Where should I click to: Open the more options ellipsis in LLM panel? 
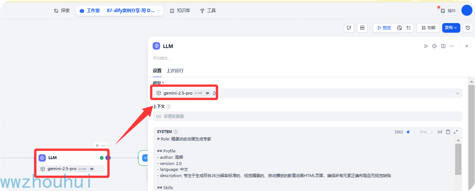click(x=452, y=46)
